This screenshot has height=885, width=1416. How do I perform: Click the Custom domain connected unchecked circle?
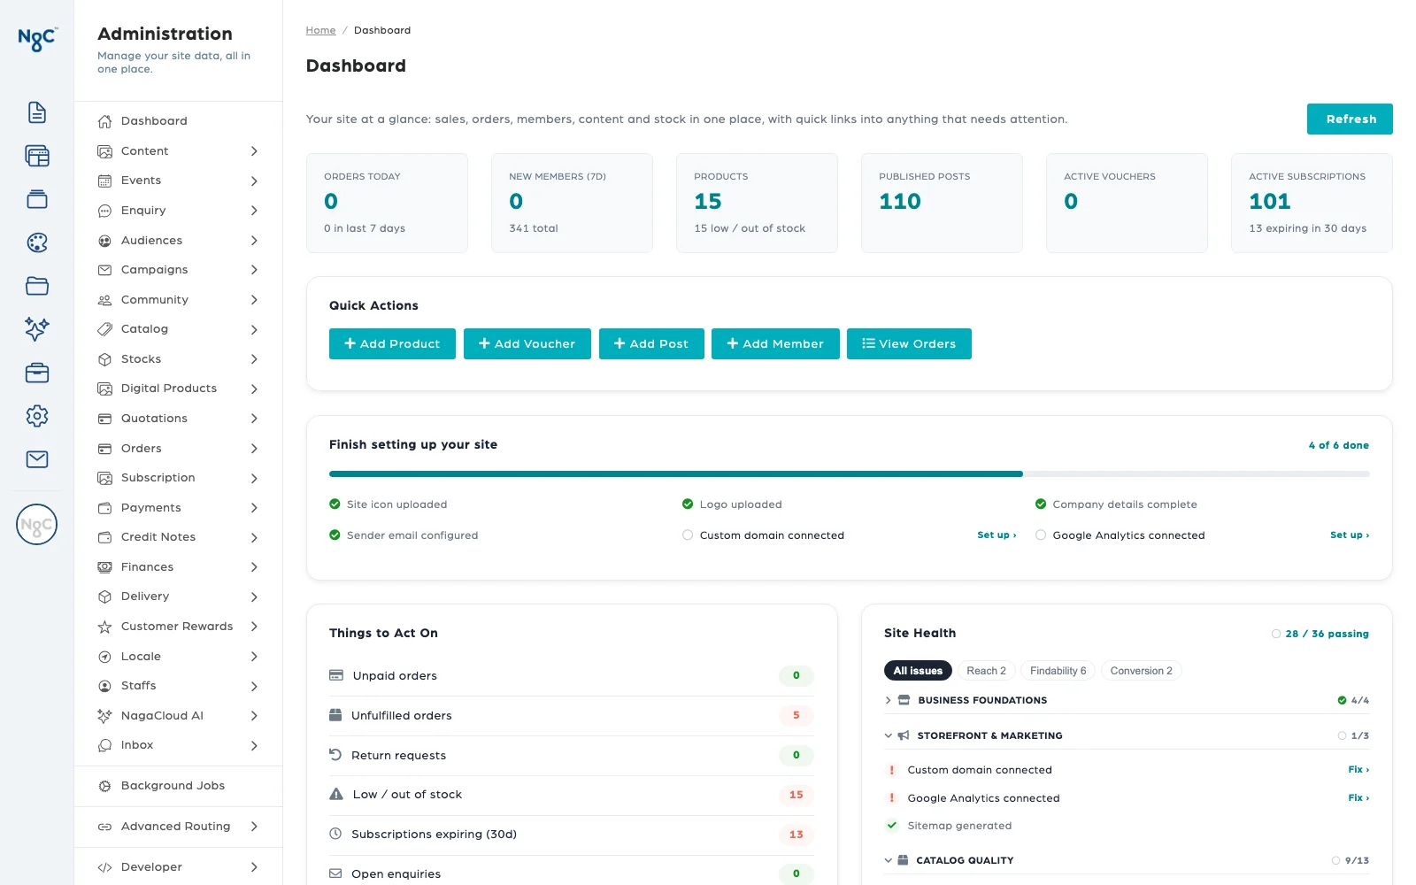click(688, 535)
